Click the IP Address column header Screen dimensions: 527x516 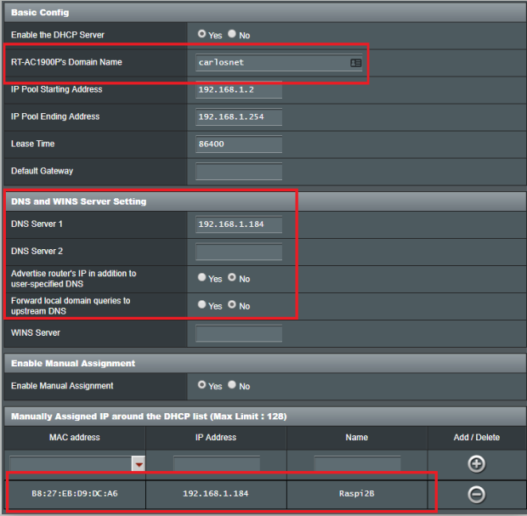point(216,437)
